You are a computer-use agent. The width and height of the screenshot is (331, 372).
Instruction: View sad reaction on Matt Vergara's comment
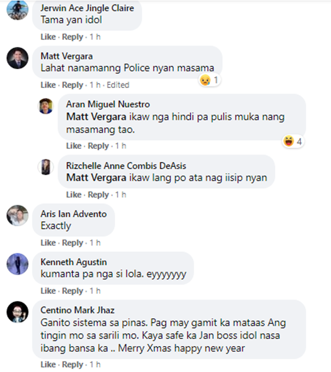(209, 80)
